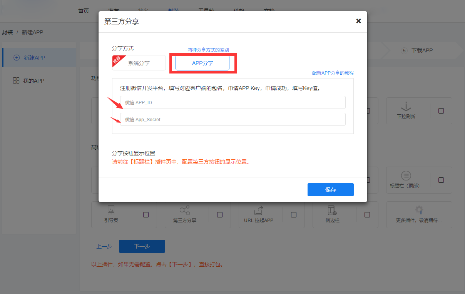Tick the 侧边栏 plugin checkbox

click(x=367, y=215)
